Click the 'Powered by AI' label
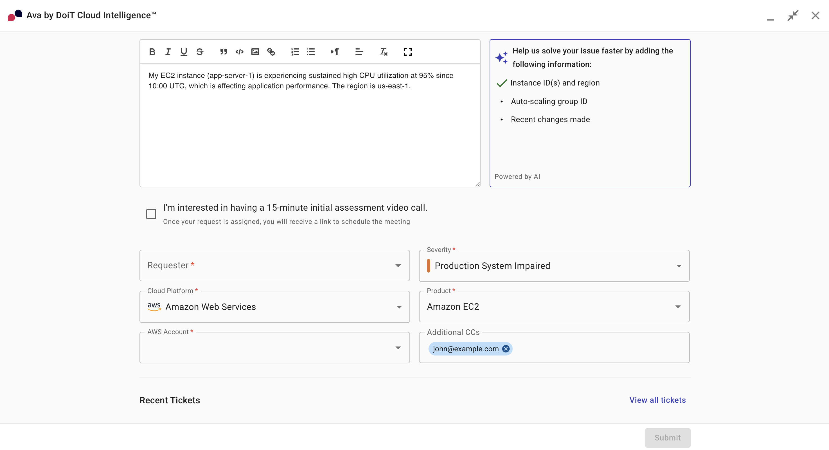The height and width of the screenshot is (450, 829). click(x=517, y=176)
